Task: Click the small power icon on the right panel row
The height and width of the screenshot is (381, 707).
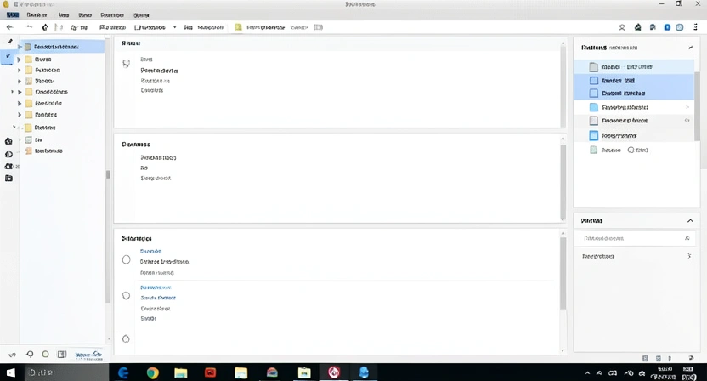Action: [687, 121]
